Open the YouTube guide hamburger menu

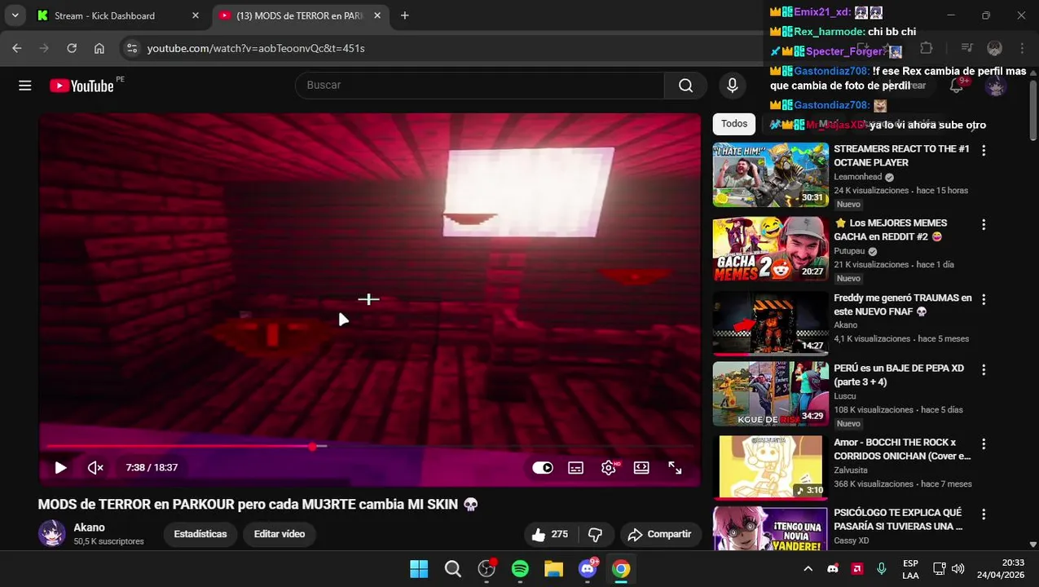[x=25, y=85]
